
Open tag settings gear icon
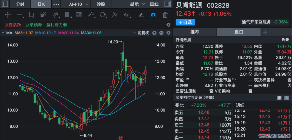click(x=168, y=25)
